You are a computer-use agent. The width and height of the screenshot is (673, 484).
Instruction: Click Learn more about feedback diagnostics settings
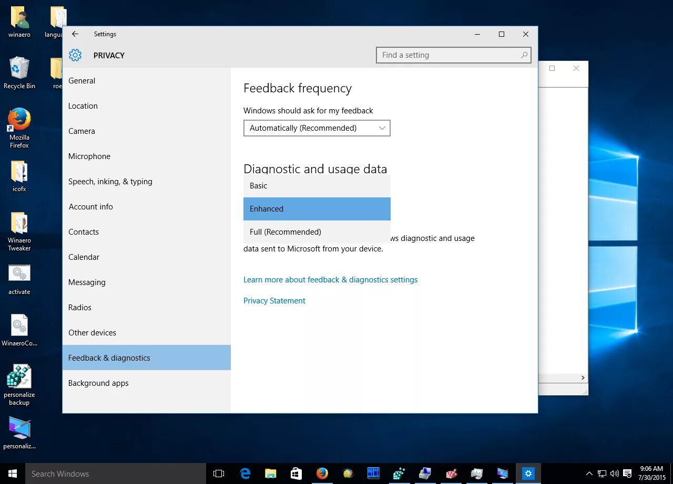pyautogui.click(x=330, y=279)
